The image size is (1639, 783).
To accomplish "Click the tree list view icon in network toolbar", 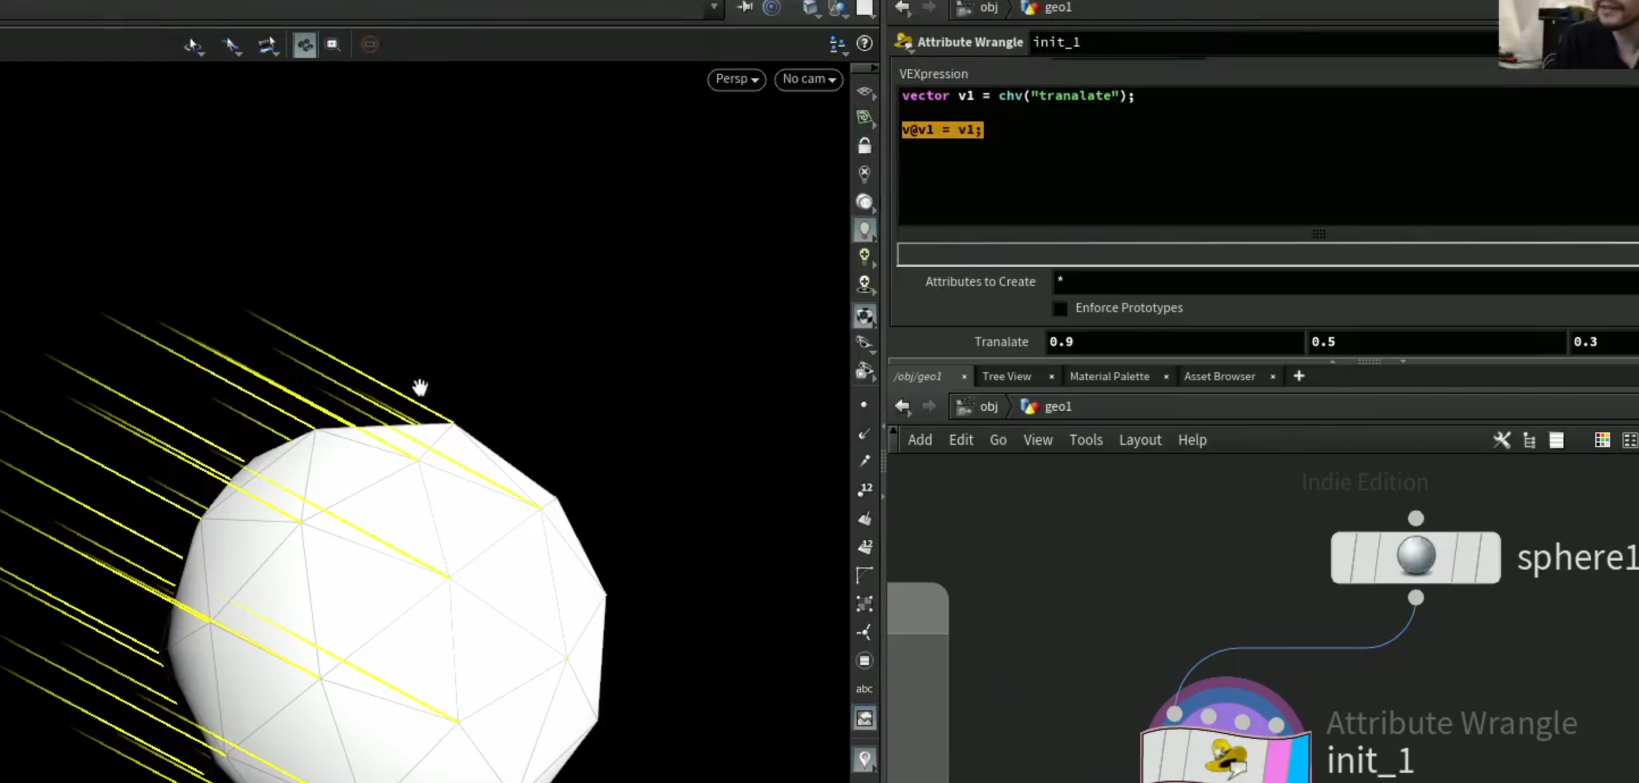I will point(1530,440).
